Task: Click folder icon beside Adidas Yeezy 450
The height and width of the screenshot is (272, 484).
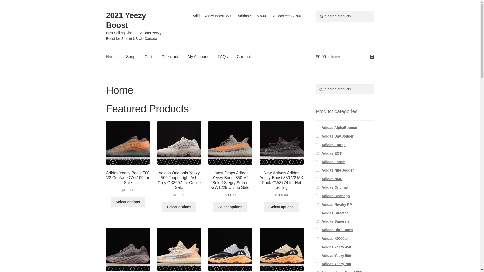Action: pyautogui.click(x=318, y=247)
